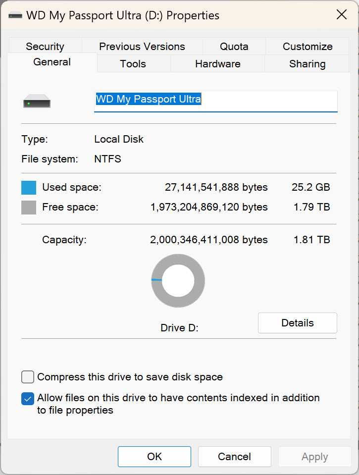Open the Previous Versions tab
This screenshot has height=475, width=359.
click(142, 47)
